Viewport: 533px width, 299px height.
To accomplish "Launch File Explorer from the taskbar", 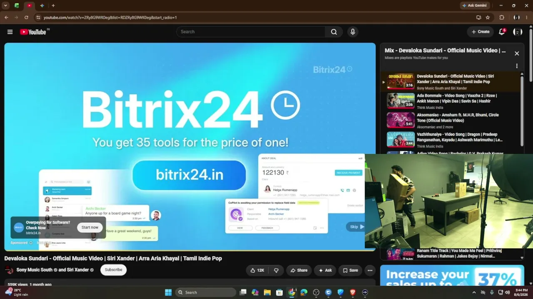I will click(267, 292).
